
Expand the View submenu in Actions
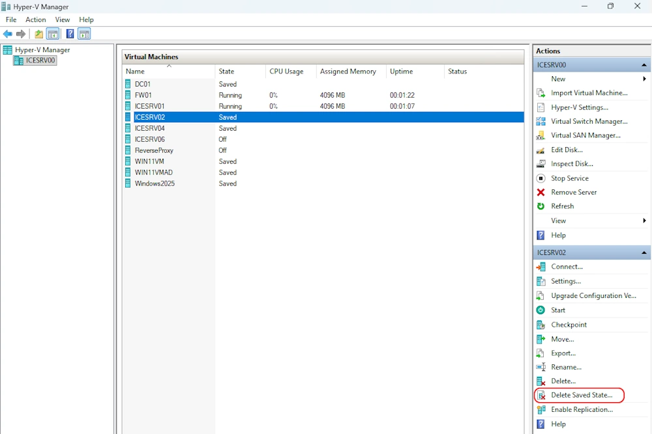(644, 221)
